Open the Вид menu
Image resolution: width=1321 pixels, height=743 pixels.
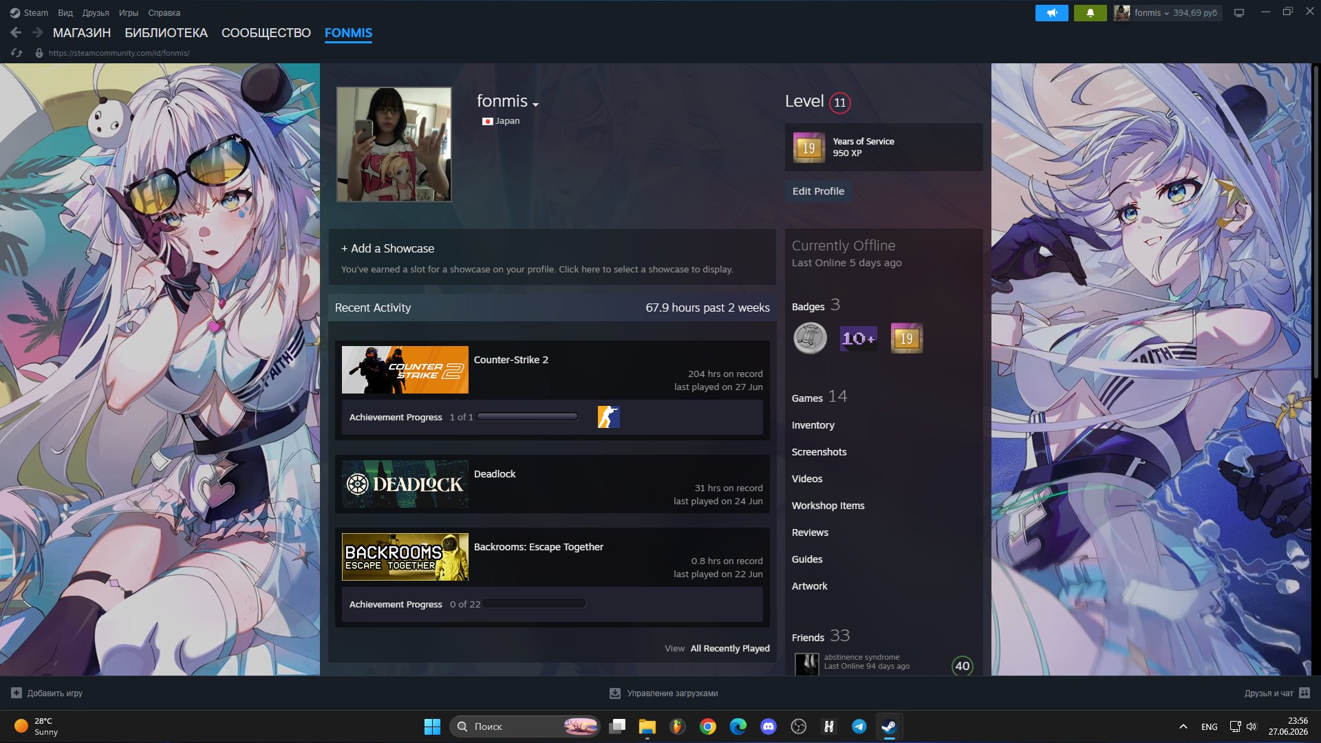65,12
